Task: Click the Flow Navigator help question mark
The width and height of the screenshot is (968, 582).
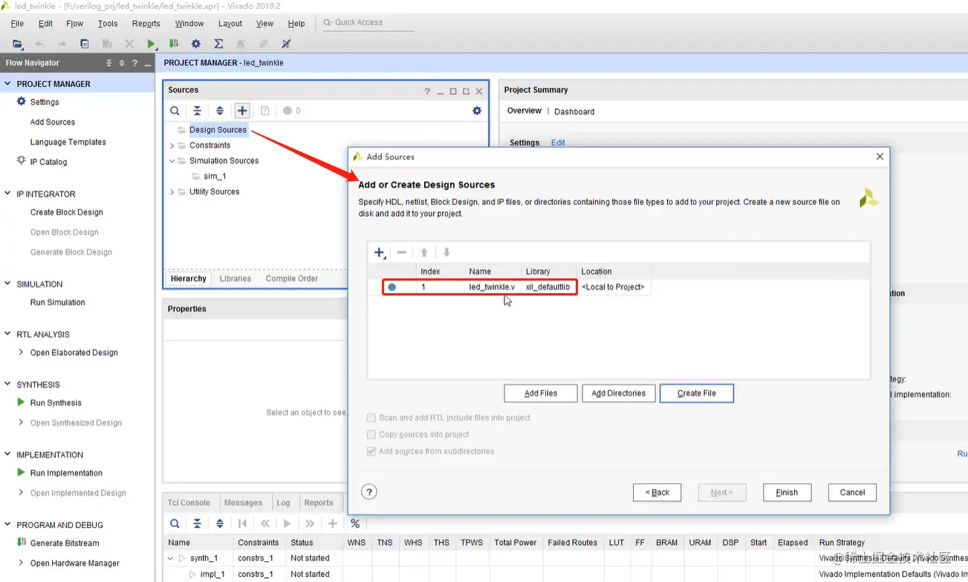Action: coord(134,63)
